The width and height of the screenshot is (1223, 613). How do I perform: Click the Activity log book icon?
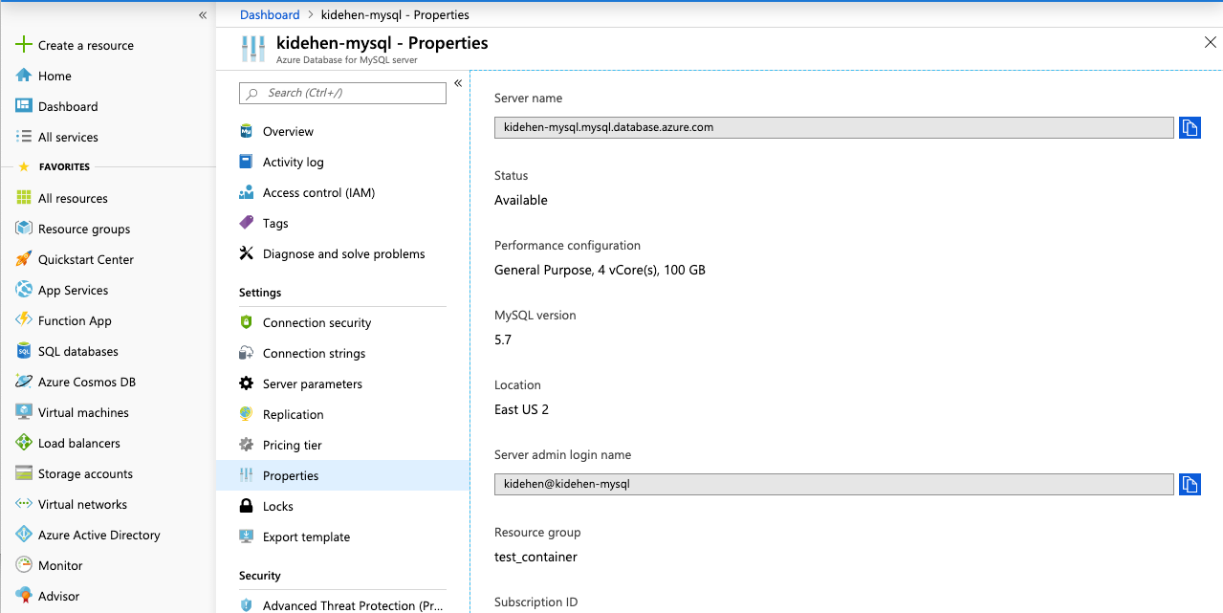coord(246,162)
